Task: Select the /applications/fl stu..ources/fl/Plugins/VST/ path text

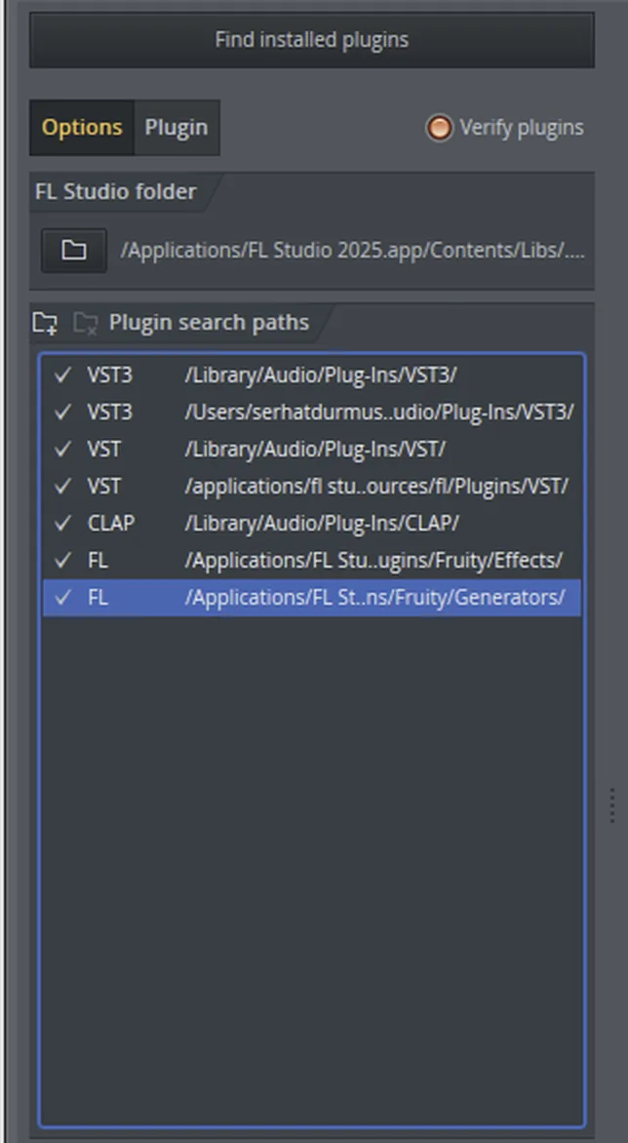Action: pyautogui.click(x=376, y=487)
